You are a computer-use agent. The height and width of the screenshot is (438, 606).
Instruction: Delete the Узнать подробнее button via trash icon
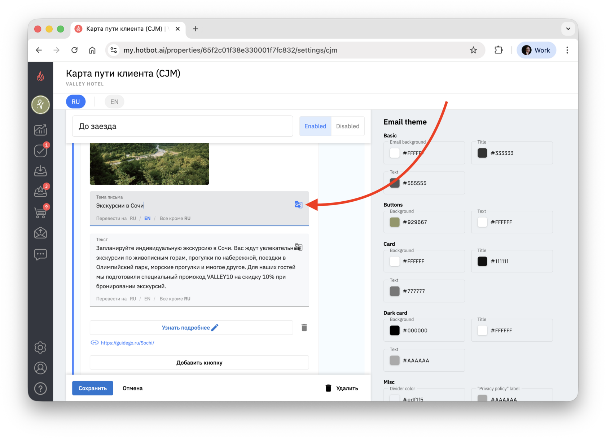(304, 328)
